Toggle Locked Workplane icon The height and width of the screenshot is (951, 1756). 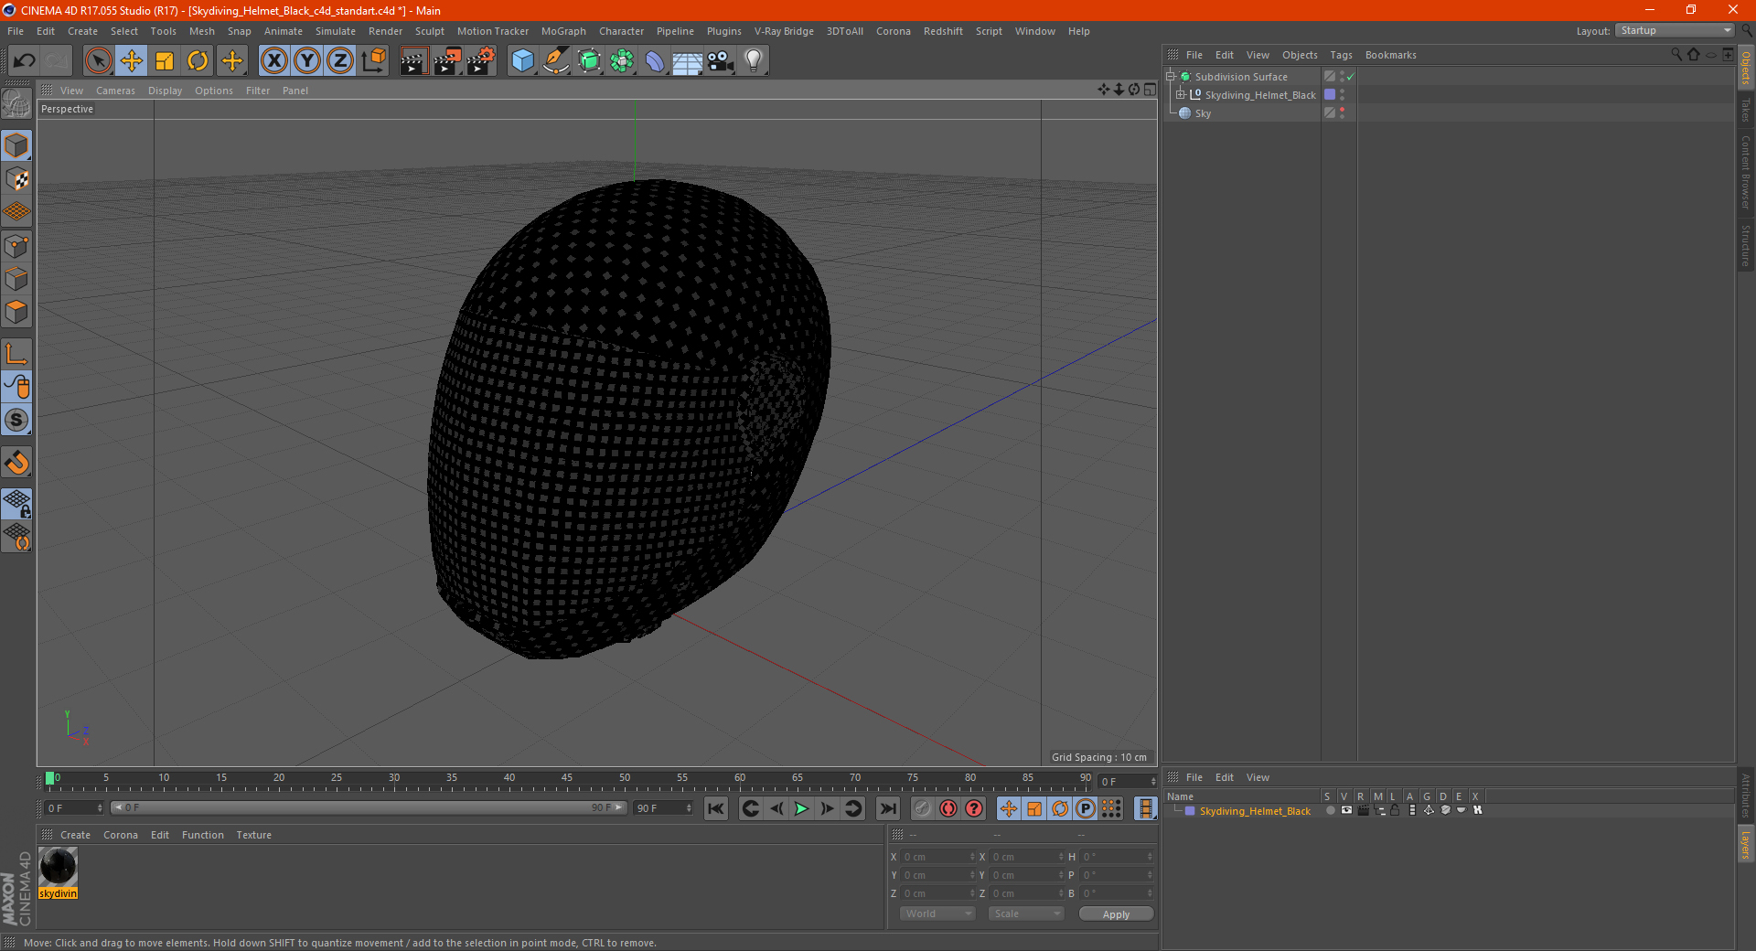click(x=16, y=503)
